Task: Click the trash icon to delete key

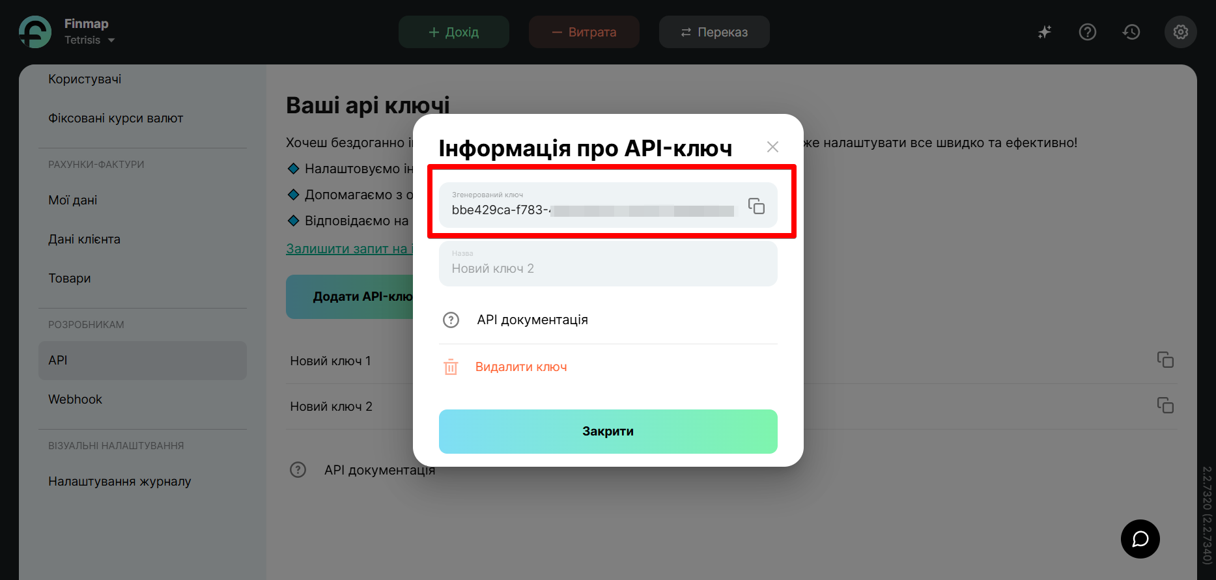Action: [451, 367]
